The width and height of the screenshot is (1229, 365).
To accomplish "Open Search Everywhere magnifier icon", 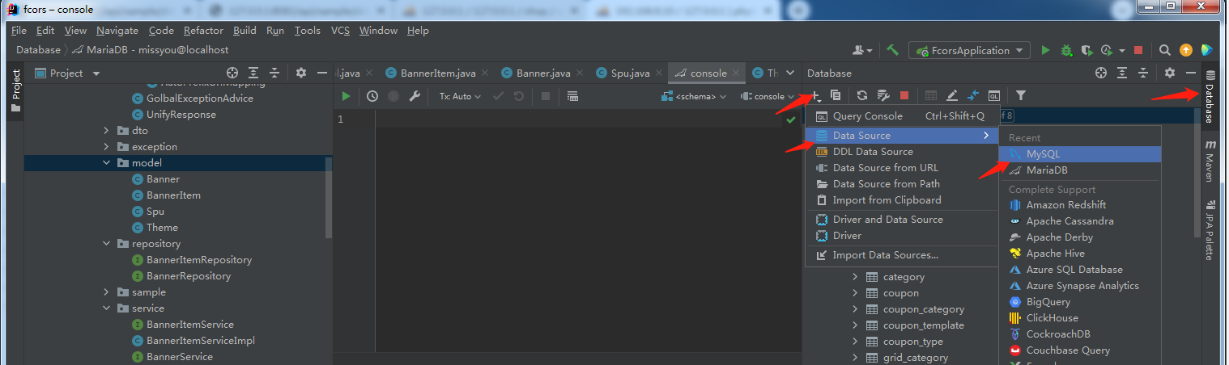I will (1164, 50).
